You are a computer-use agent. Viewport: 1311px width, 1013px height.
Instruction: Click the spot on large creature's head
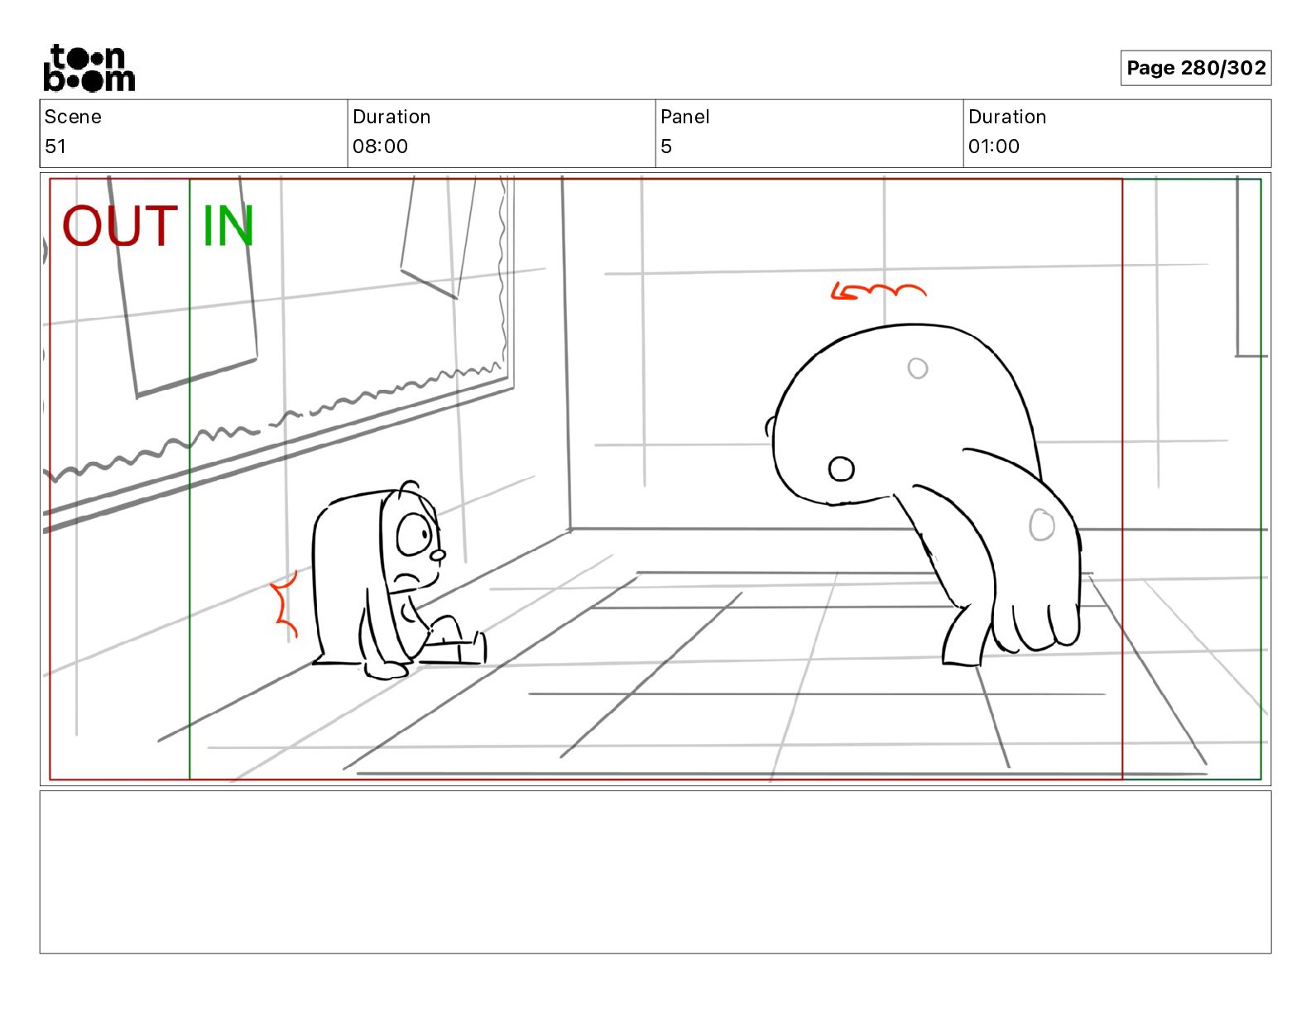(918, 368)
